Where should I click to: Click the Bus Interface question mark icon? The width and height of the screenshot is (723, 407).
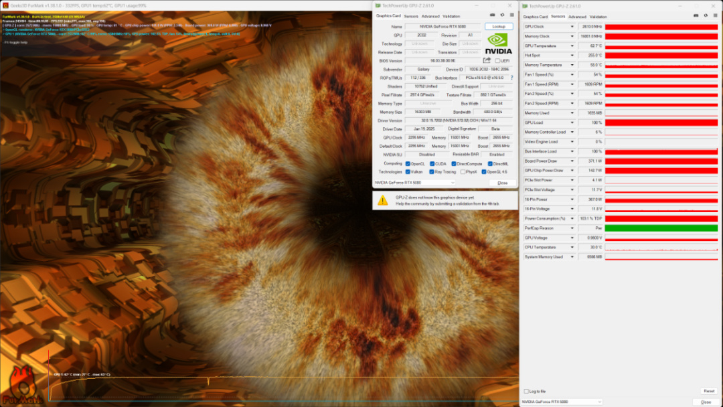click(512, 78)
